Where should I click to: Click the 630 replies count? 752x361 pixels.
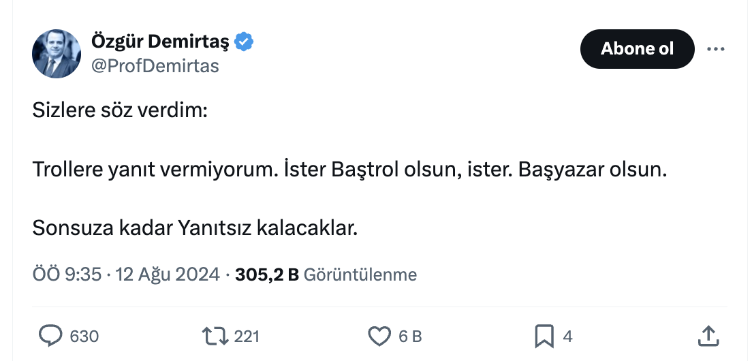coord(84,336)
